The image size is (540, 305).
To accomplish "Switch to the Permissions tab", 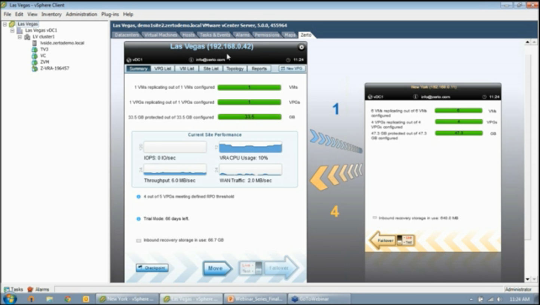I will [x=267, y=35].
